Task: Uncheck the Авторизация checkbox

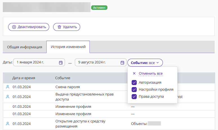Action: [x=134, y=83]
